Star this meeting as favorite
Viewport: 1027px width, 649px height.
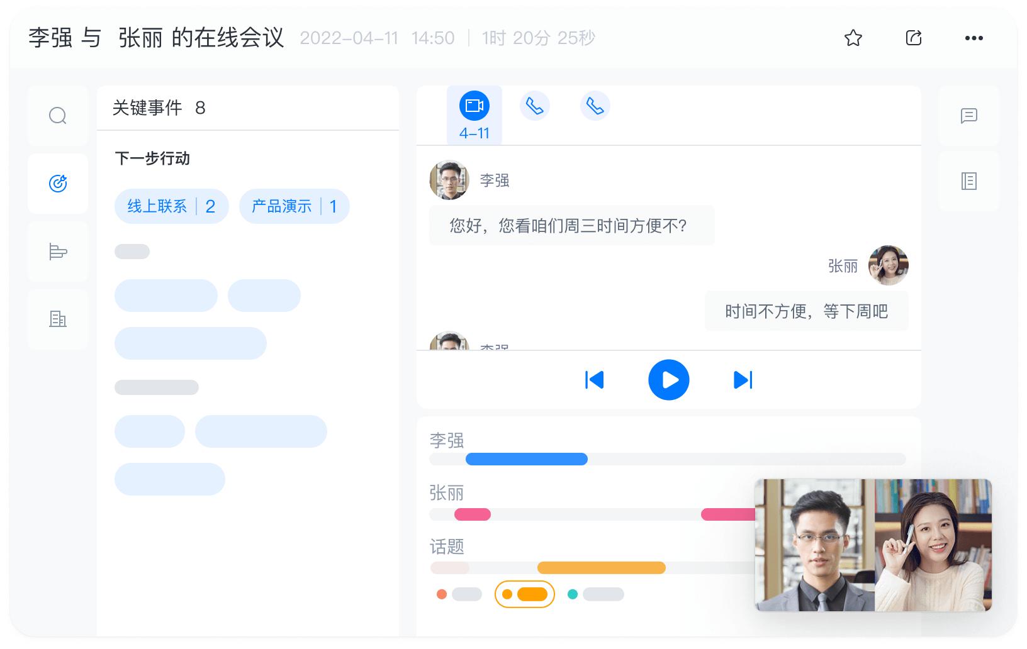853,38
